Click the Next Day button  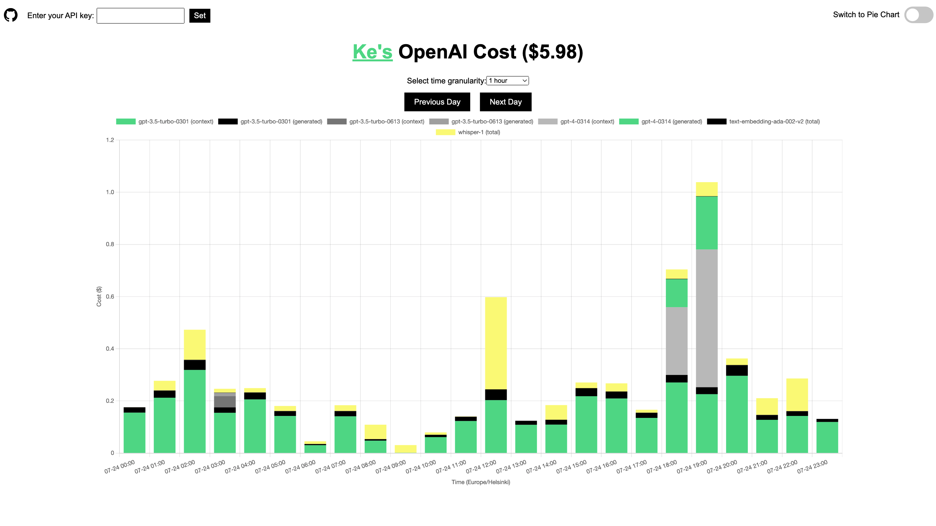click(505, 102)
